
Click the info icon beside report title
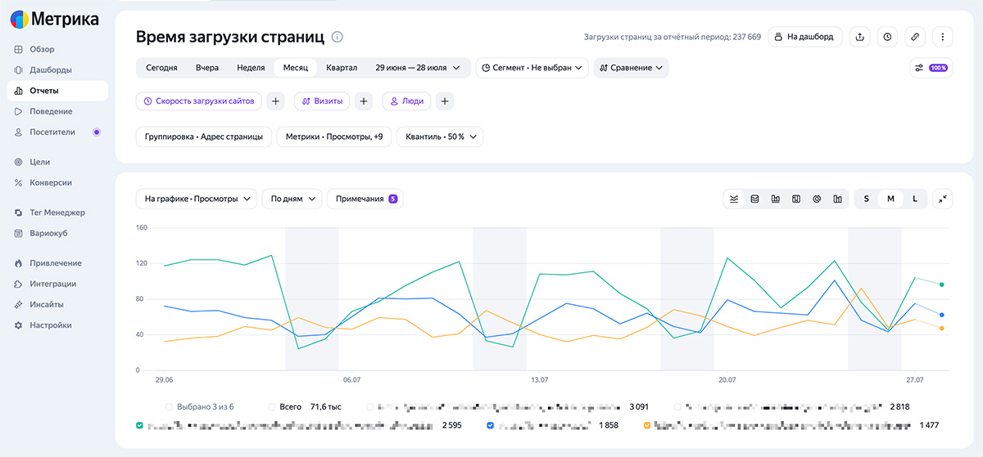337,37
